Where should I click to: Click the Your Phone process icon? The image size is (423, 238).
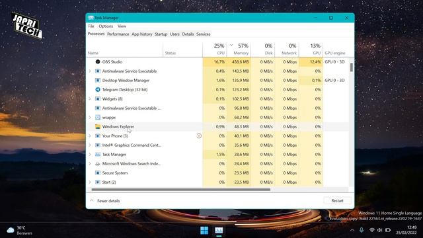98,136
